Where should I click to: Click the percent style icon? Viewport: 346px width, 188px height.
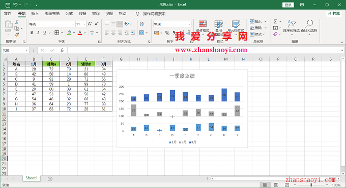(167, 33)
